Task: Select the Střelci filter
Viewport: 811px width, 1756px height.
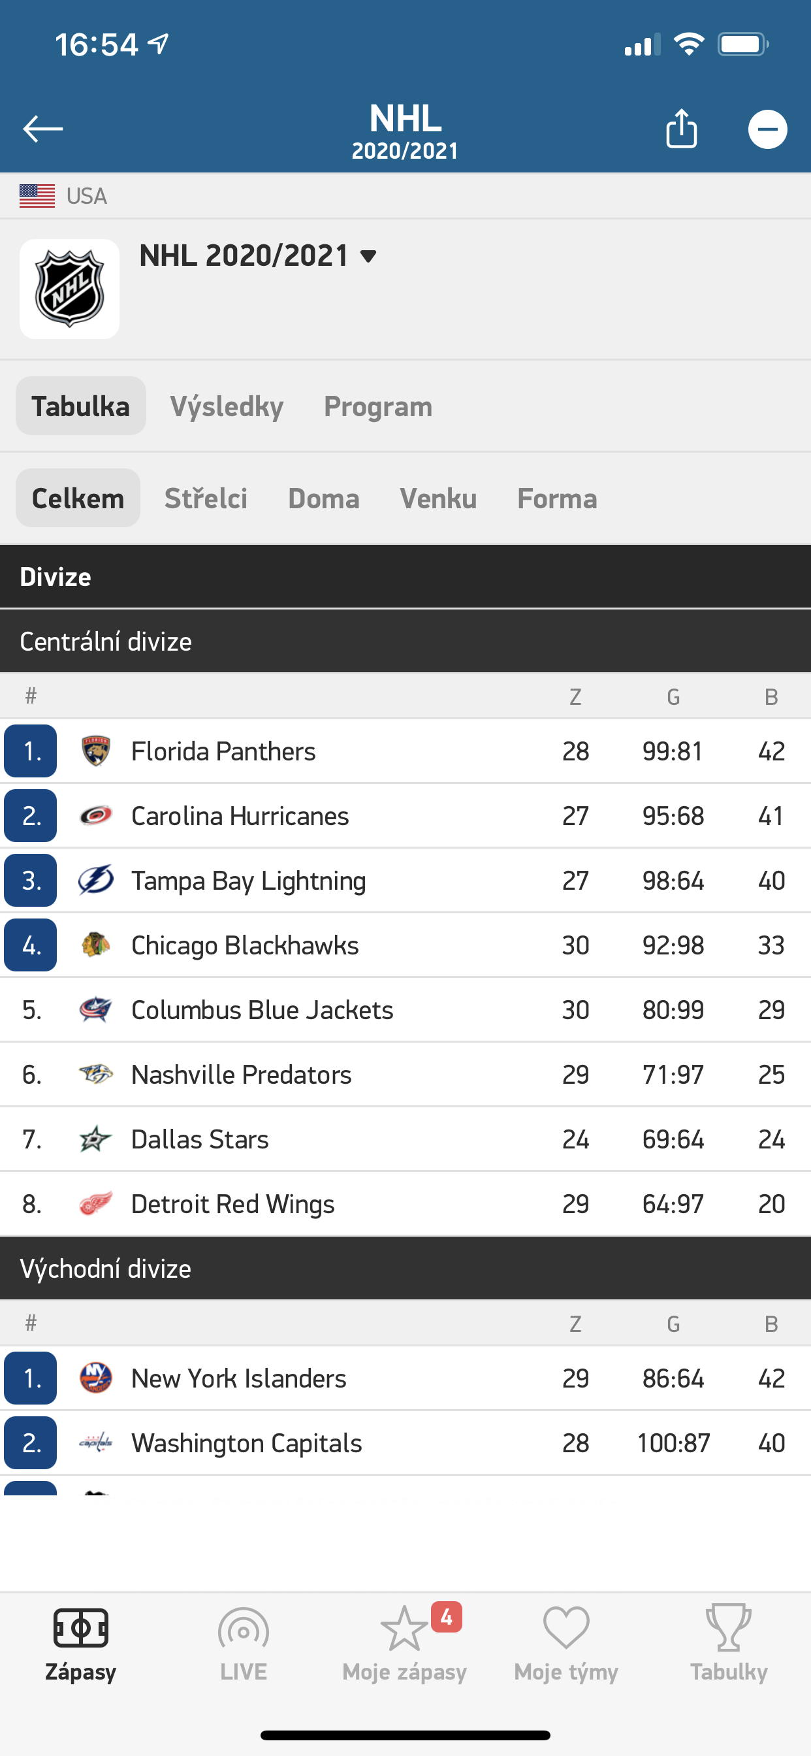Action: pos(206,498)
